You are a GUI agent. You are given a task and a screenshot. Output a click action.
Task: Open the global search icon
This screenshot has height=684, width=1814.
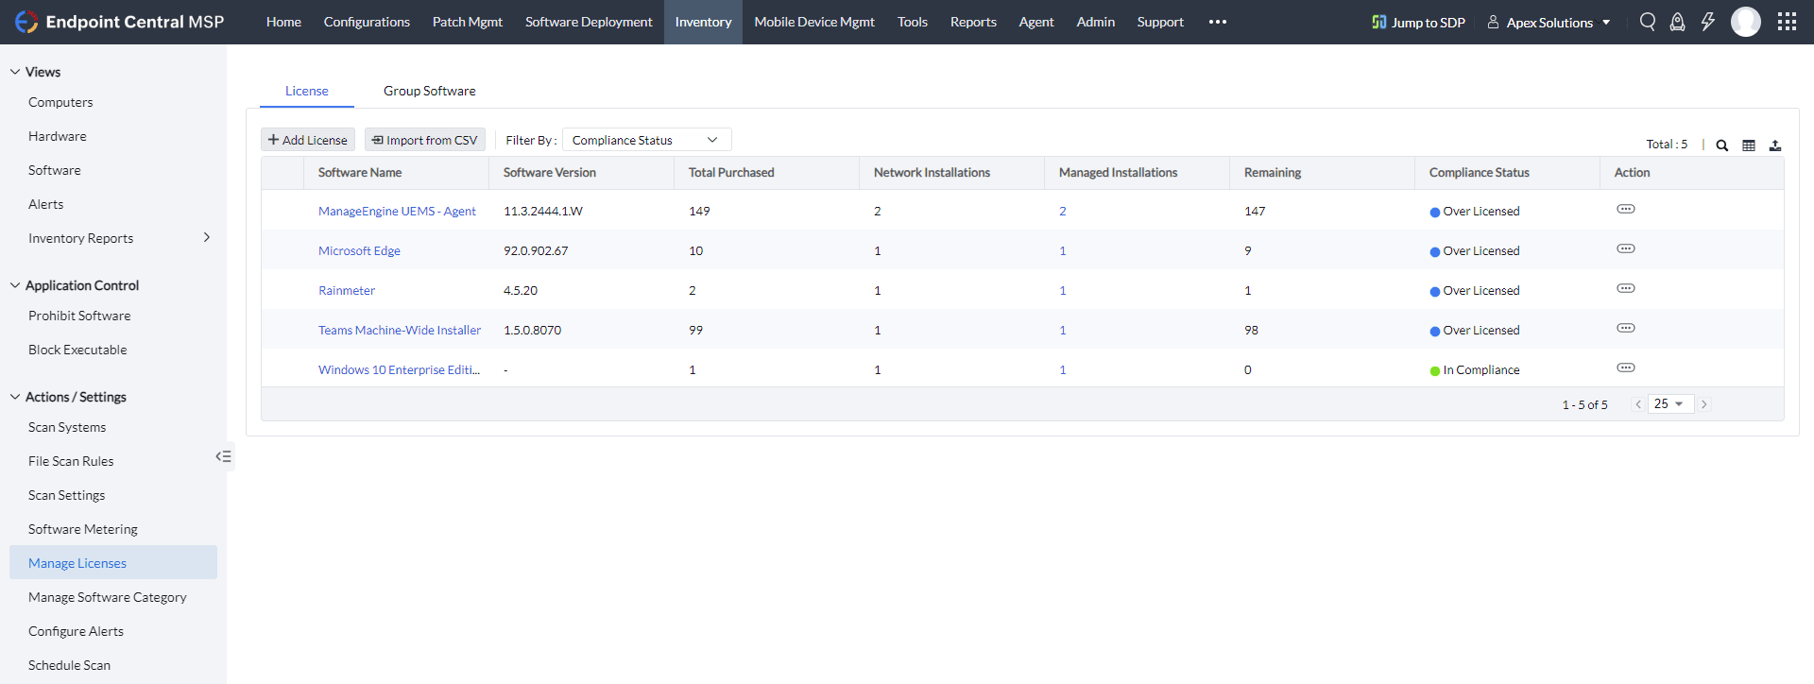(x=1648, y=22)
